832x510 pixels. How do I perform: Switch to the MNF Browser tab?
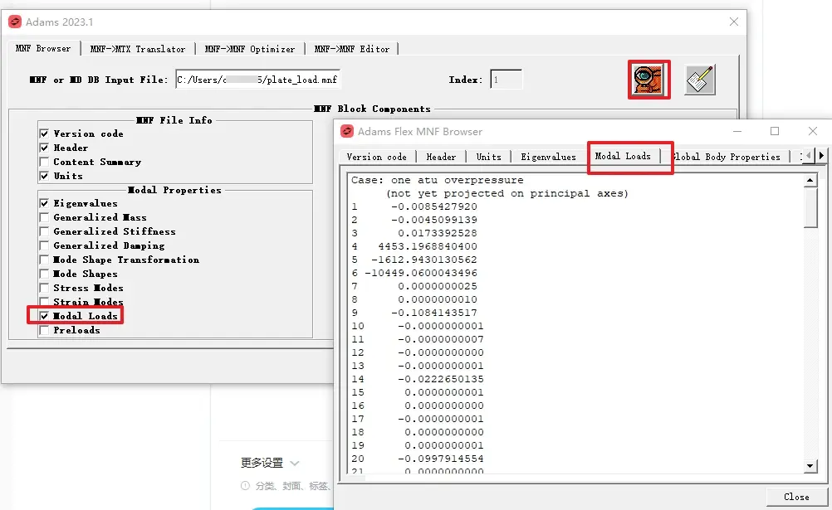(x=43, y=48)
